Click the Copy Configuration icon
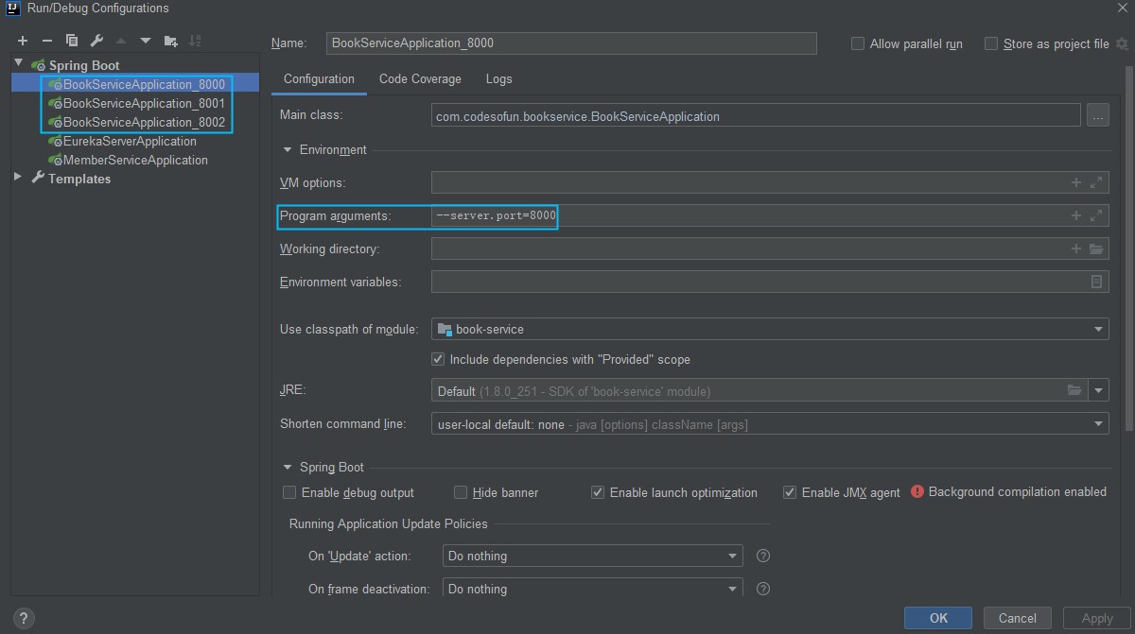Viewport: 1135px width, 634px height. click(x=72, y=41)
